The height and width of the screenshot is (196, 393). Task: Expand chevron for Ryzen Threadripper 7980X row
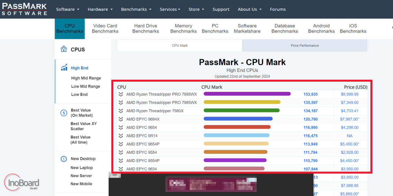click(x=121, y=111)
